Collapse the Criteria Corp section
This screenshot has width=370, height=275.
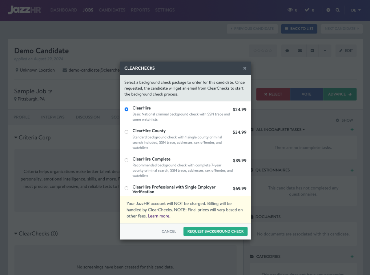[16, 137]
